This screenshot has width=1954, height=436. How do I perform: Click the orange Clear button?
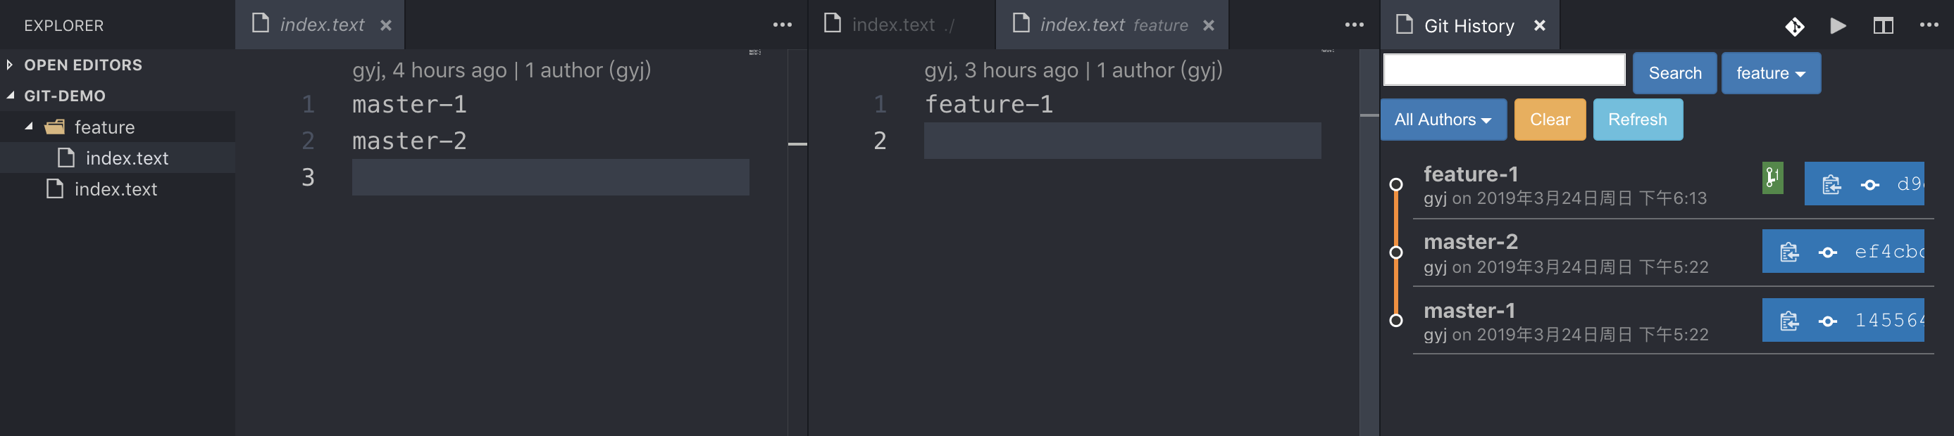point(1549,120)
